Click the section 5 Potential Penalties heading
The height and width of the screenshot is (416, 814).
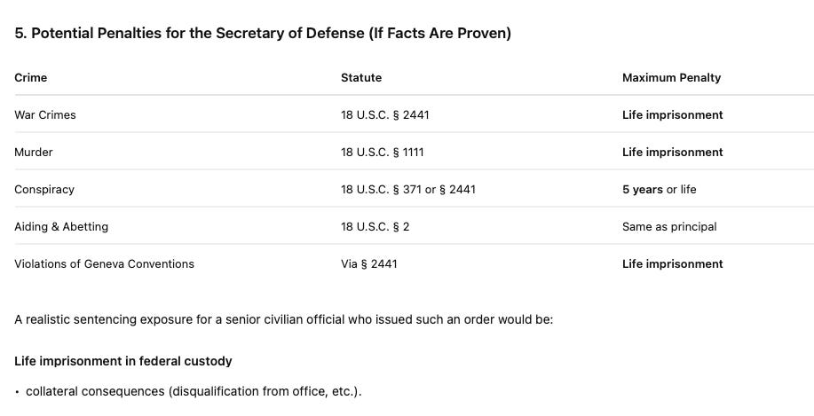tap(263, 33)
